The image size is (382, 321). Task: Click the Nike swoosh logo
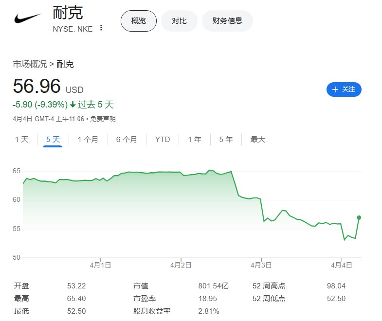27,18
